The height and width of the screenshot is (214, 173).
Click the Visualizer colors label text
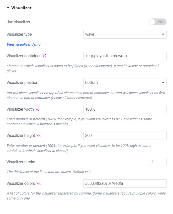(x=21, y=183)
